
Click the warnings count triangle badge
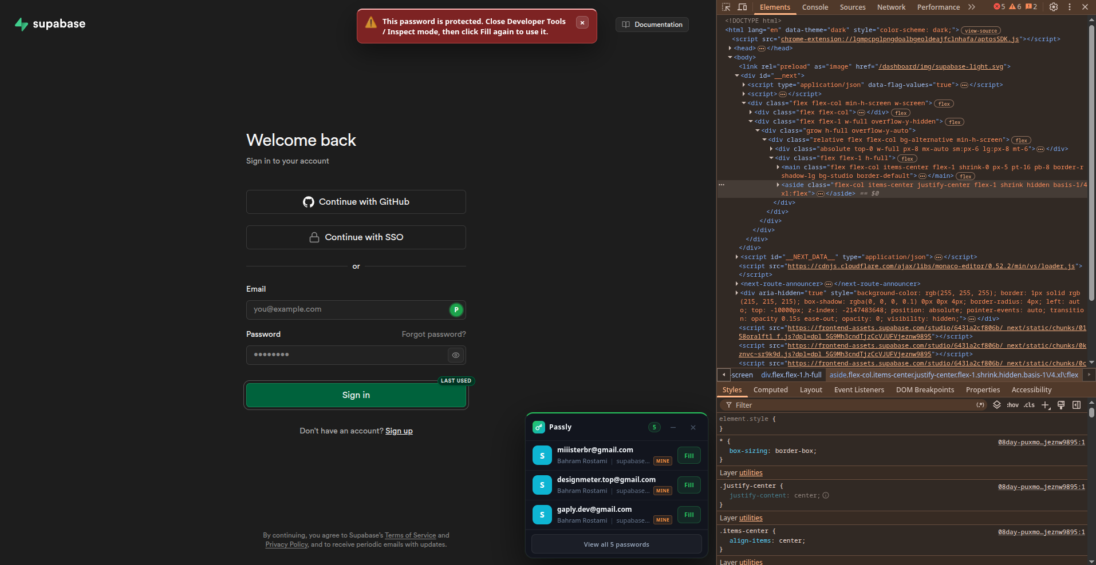coord(1015,7)
